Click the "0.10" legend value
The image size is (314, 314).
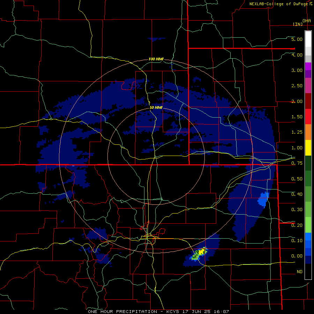(297, 241)
